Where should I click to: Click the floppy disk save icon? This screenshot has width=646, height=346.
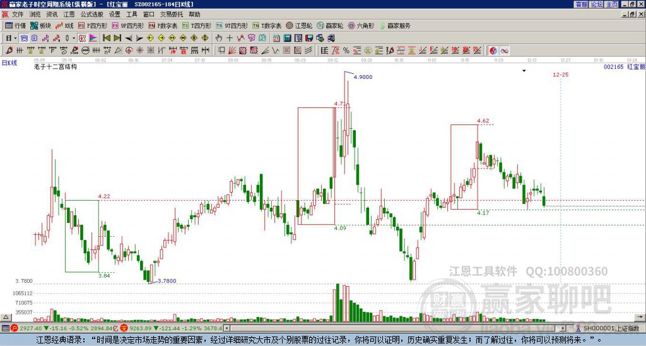[309, 39]
